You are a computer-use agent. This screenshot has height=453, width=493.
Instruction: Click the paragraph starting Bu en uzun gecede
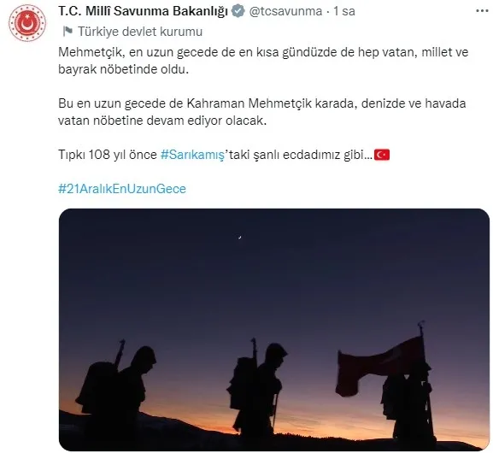(262, 112)
